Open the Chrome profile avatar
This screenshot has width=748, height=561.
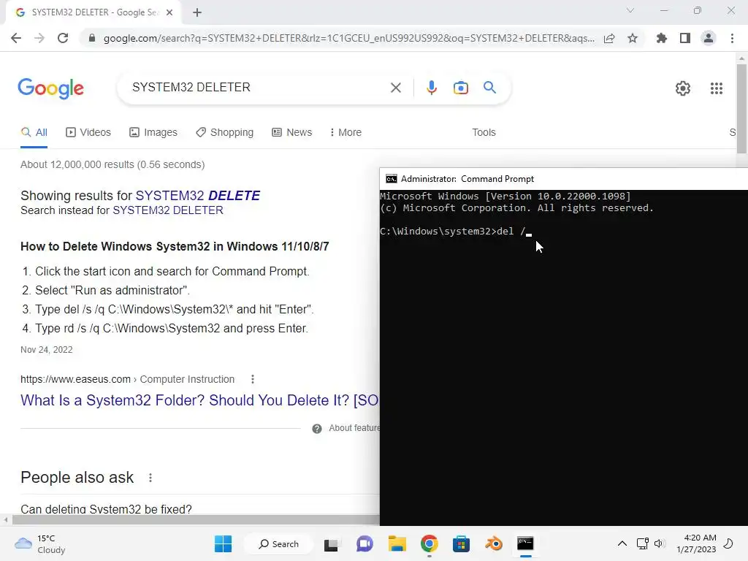[x=709, y=38]
